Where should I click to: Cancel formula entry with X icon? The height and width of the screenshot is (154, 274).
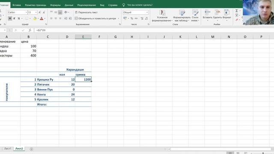[x=16, y=30]
